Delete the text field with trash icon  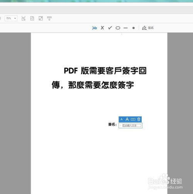pos(139,119)
